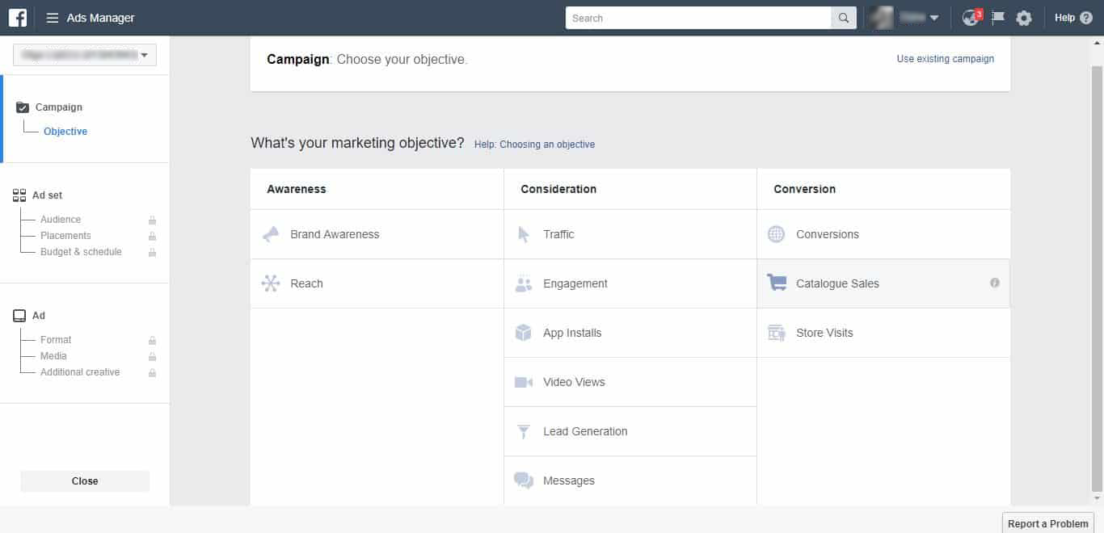Select the Conversions objective
Screen dimensions: 1104x533
coord(883,234)
